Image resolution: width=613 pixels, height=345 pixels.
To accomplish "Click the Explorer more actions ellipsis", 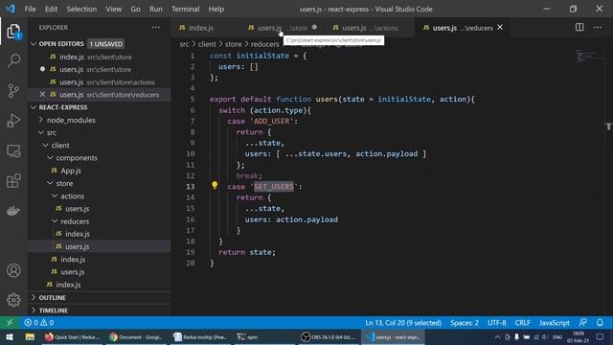I will [155, 28].
